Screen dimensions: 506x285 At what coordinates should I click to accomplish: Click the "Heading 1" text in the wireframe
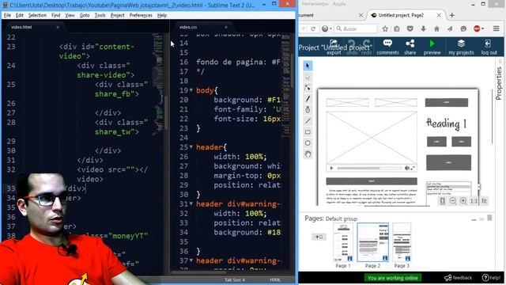pyautogui.click(x=446, y=123)
